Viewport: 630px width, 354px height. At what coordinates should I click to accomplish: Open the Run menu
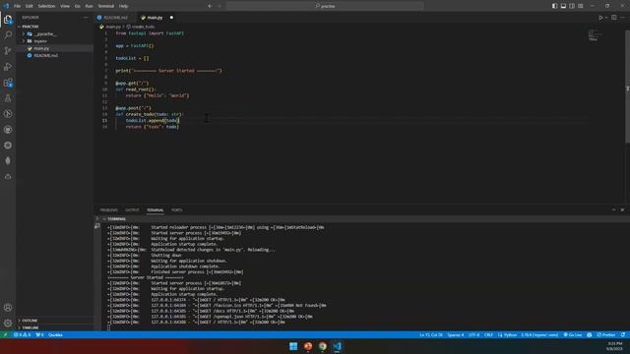89,6
